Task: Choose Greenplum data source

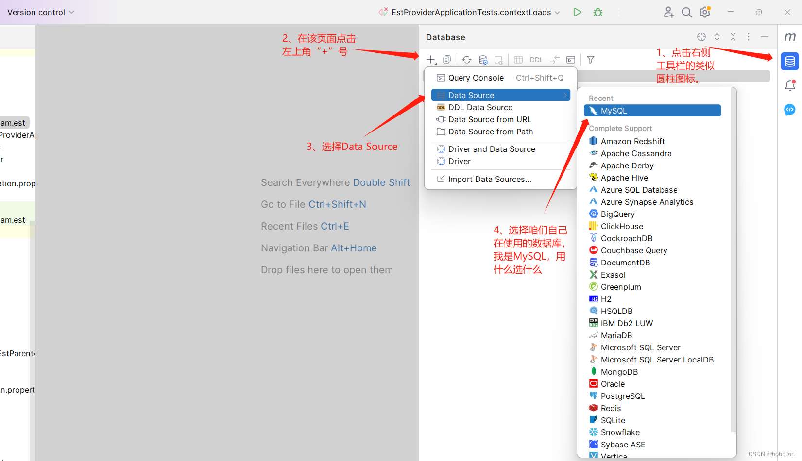Action: tap(652, 287)
